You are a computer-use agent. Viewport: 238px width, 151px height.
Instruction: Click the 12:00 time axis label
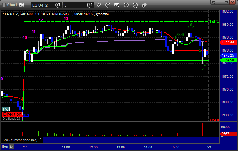93,147
